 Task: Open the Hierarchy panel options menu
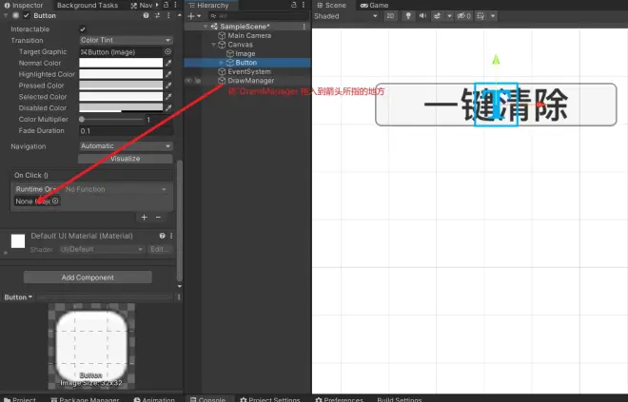[x=304, y=5]
